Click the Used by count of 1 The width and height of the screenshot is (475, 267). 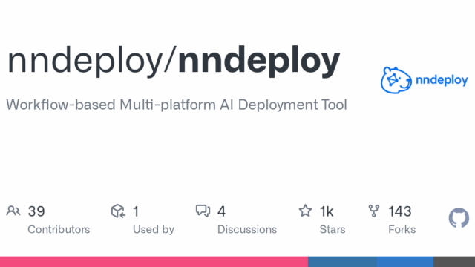pyautogui.click(x=136, y=211)
